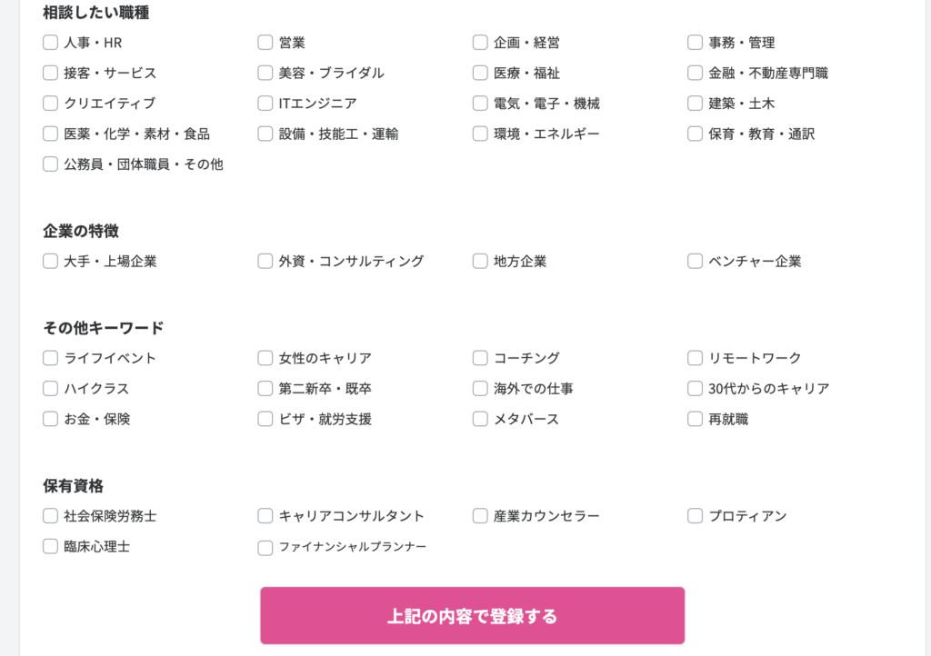Check the 臨床心理士 qualification checkbox
Viewport: 931px width, 656px height.
point(50,547)
